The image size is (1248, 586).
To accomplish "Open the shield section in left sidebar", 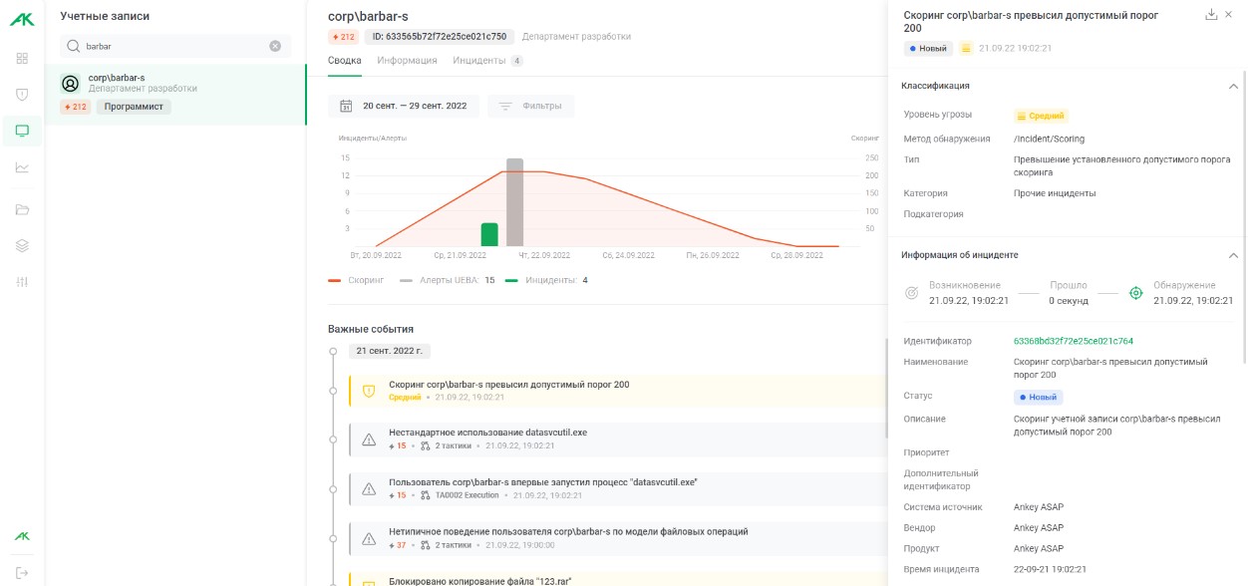I will point(22,95).
